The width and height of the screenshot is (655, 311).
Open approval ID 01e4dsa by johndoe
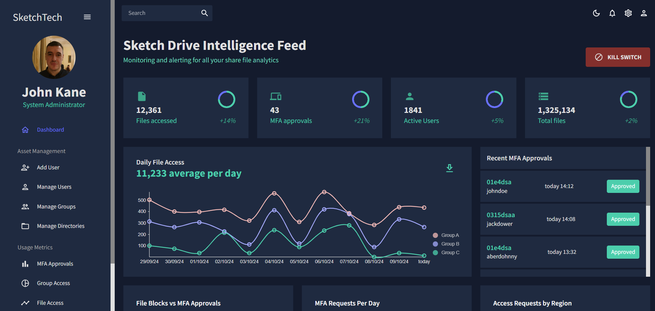(499, 182)
